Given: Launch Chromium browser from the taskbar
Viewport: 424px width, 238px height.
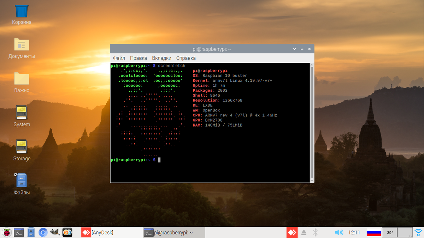Looking at the screenshot, I should point(43,232).
